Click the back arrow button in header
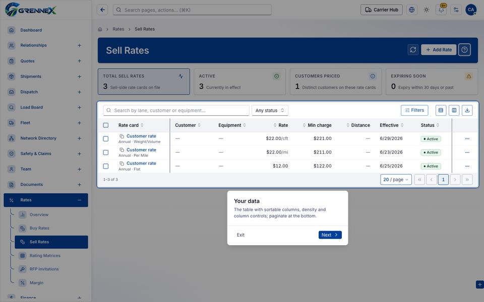484x302 pixels. click(102, 10)
